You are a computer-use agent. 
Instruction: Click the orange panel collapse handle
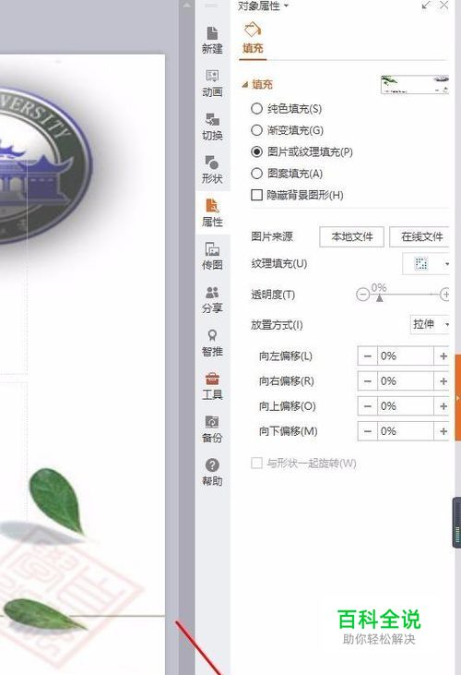458,397
